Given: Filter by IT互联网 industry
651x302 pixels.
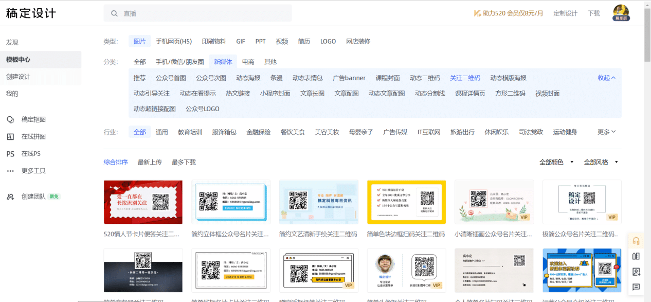Looking at the screenshot, I should coord(429,132).
